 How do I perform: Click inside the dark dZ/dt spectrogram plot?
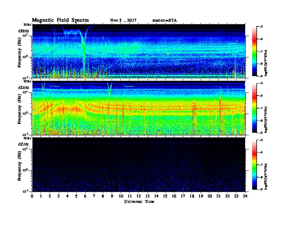tap(139, 165)
